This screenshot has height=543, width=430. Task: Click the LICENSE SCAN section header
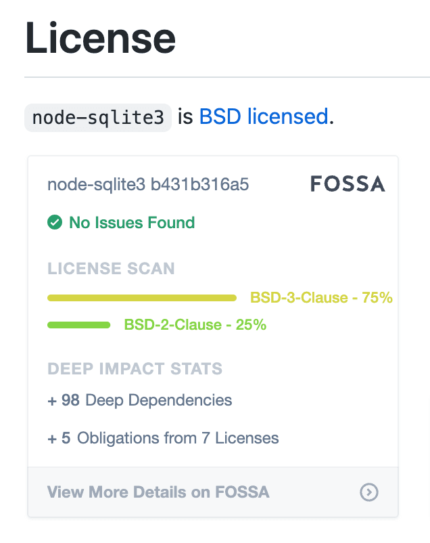(x=111, y=269)
